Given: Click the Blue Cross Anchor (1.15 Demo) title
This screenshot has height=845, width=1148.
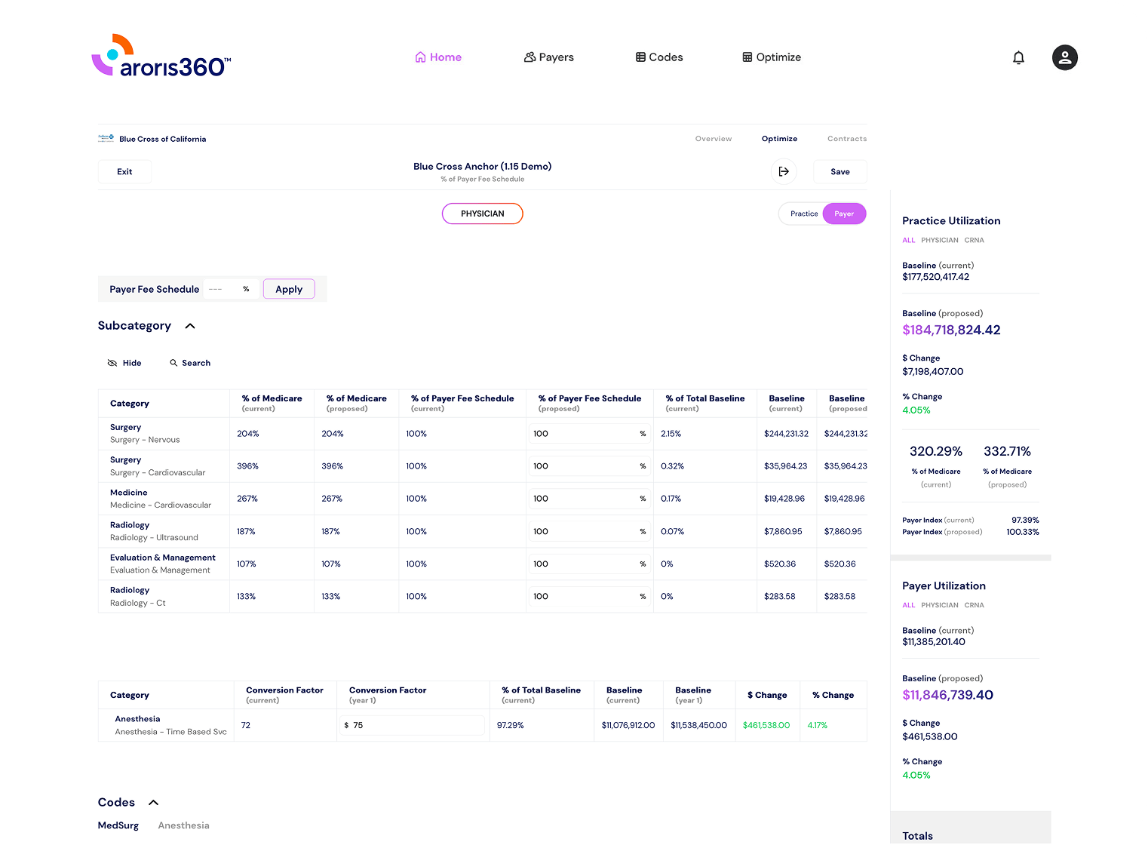Looking at the screenshot, I should coord(483,167).
